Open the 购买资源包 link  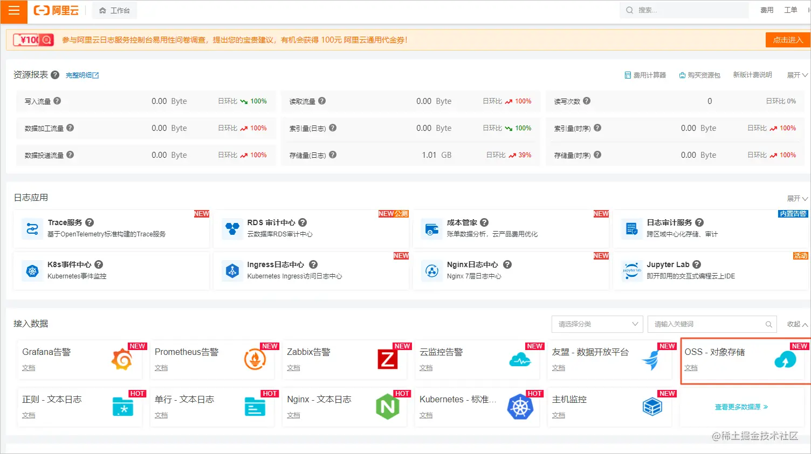pyautogui.click(x=699, y=75)
